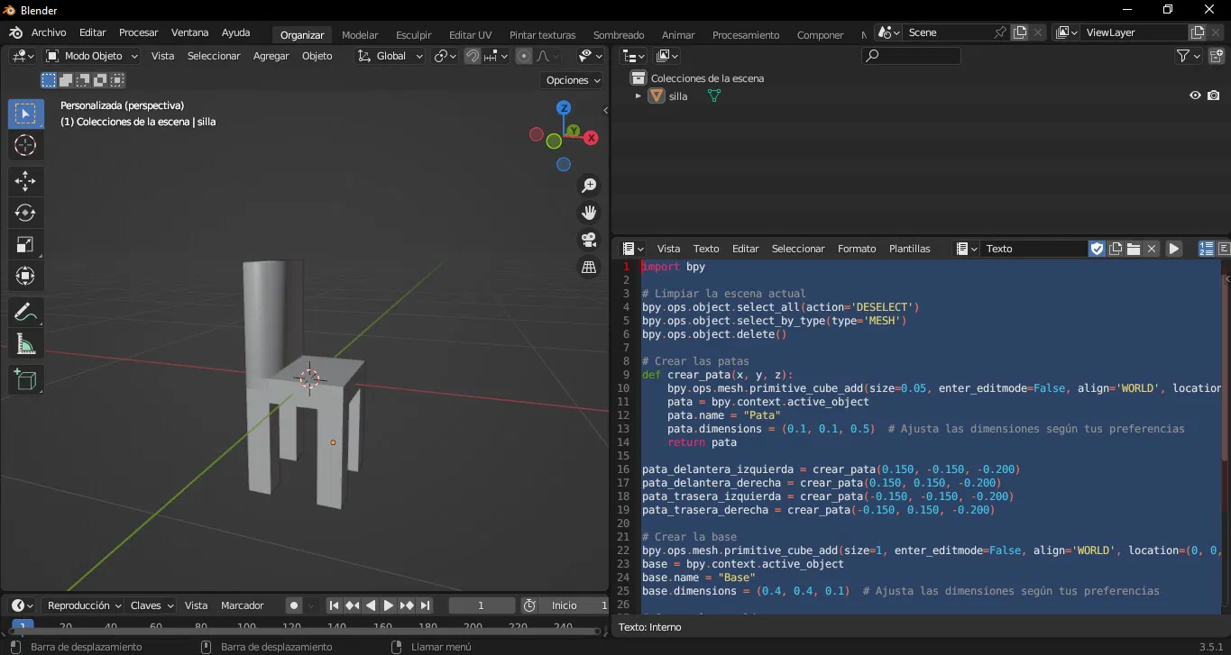Toggle camera view in viewport
Viewport: 1231px width, 655px height.
[589, 240]
